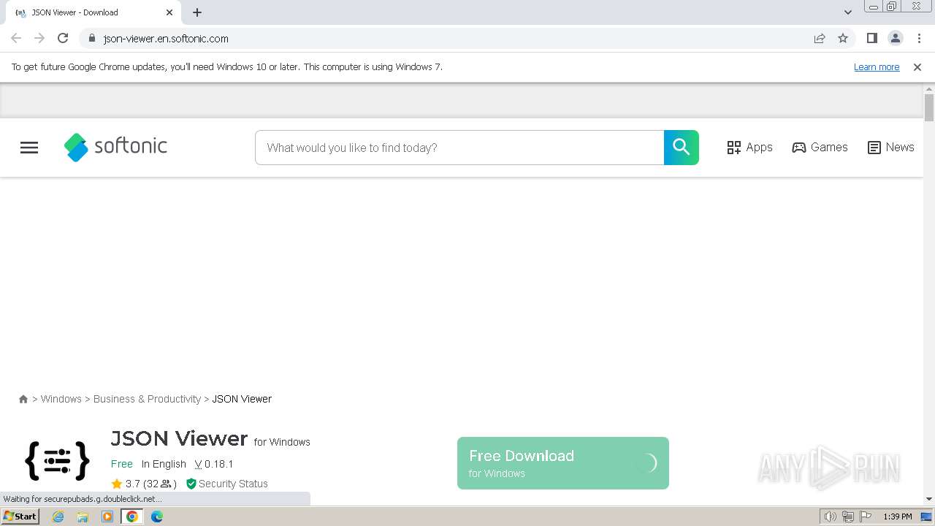Open the Chrome profile avatar menu
This screenshot has height=526, width=935.
pos(896,38)
